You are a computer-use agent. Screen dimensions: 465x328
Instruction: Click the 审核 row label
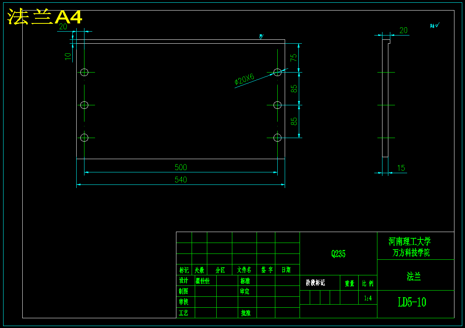(183, 302)
